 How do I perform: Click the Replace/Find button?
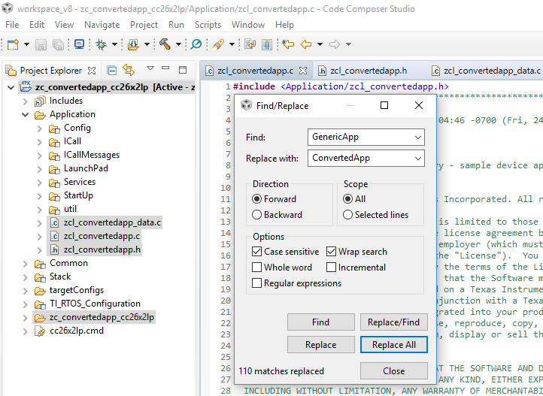(394, 322)
